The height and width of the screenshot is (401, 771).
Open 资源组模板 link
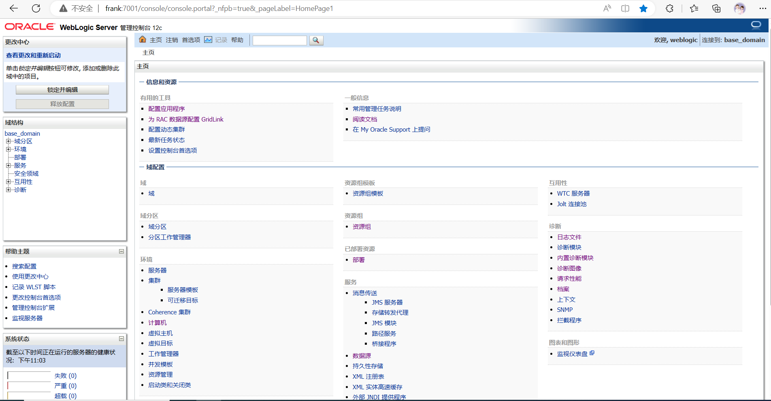point(368,193)
